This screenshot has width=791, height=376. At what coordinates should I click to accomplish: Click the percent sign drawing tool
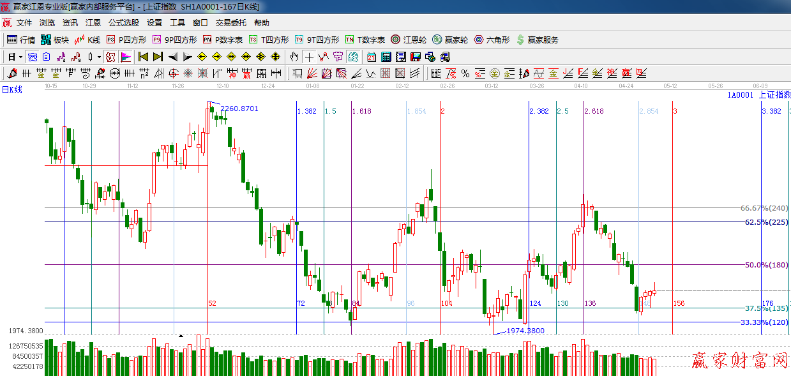click(x=465, y=73)
